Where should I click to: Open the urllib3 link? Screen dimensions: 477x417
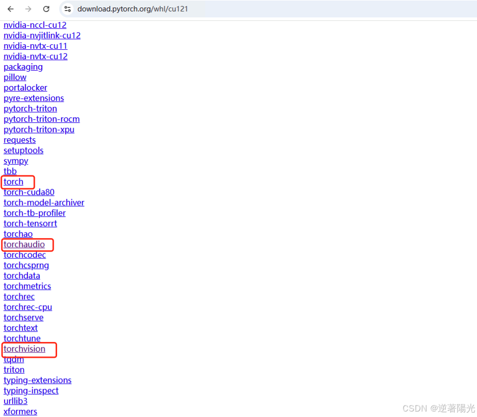point(15,402)
